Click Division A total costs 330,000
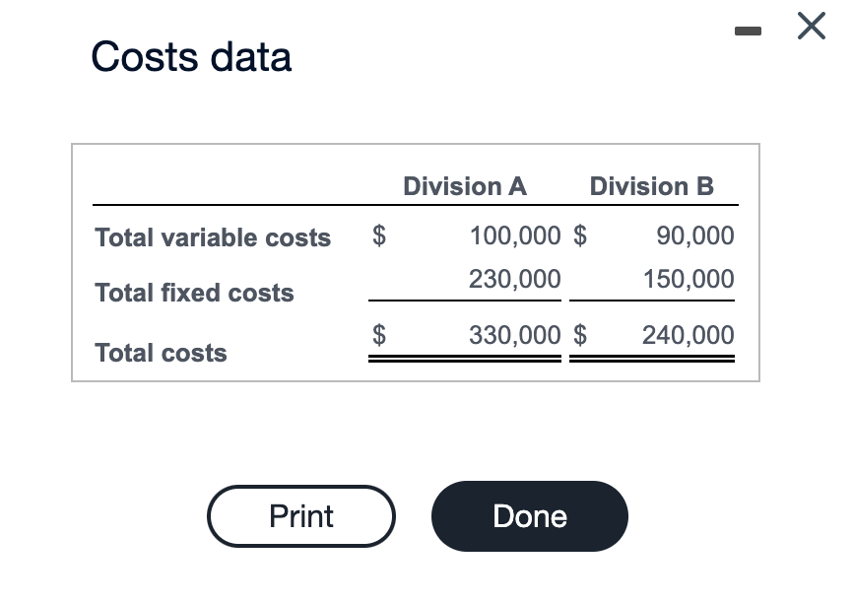 515,335
